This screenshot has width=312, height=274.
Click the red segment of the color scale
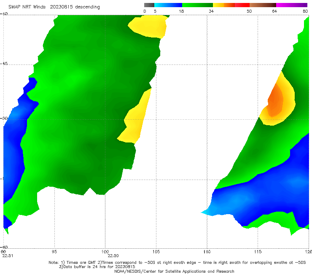click(x=242, y=5)
